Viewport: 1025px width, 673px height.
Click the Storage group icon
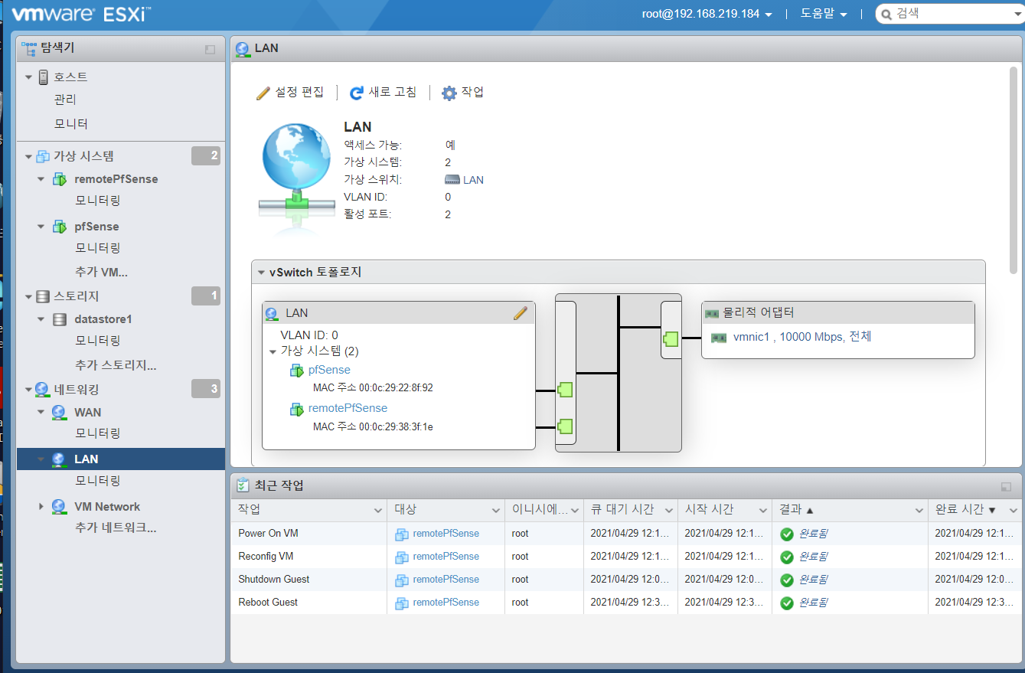43,296
